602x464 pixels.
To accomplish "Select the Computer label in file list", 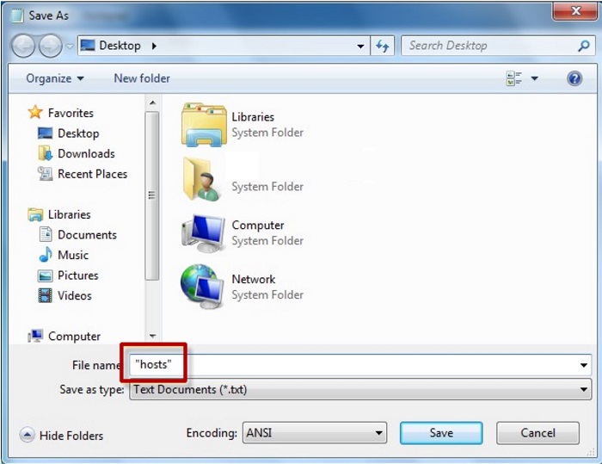I will pos(258,226).
